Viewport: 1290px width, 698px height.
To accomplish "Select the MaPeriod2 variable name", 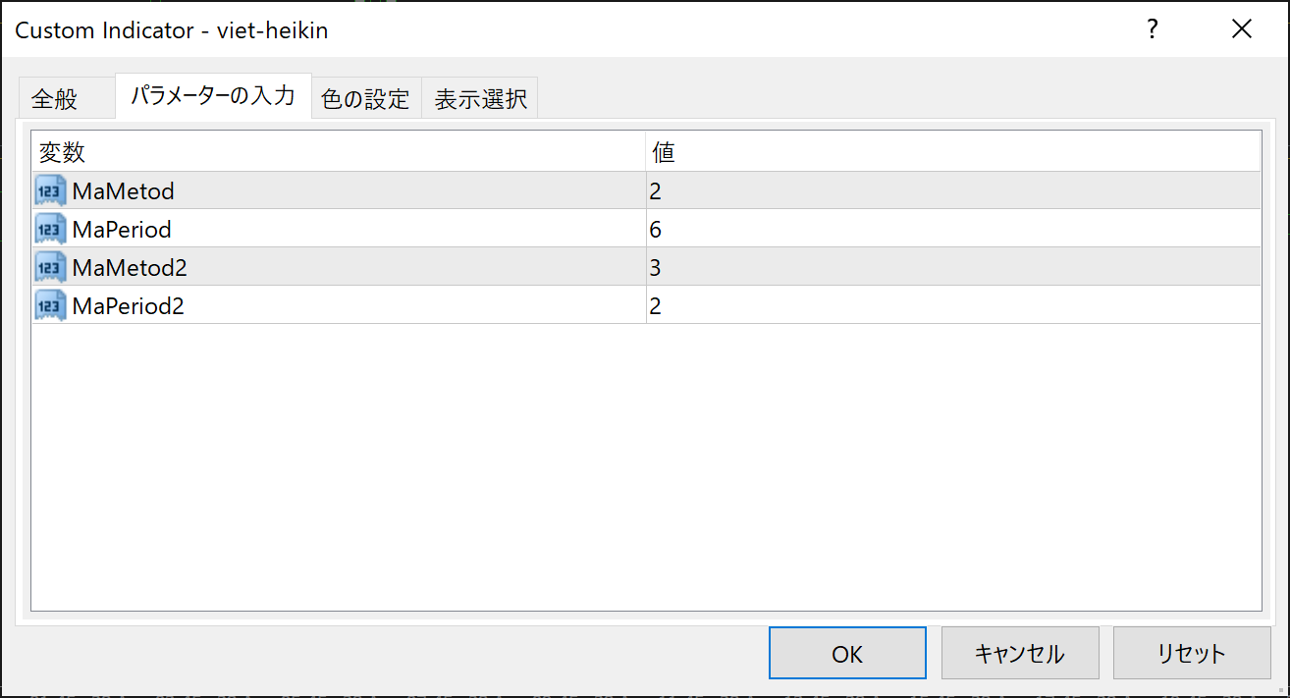I will (129, 305).
